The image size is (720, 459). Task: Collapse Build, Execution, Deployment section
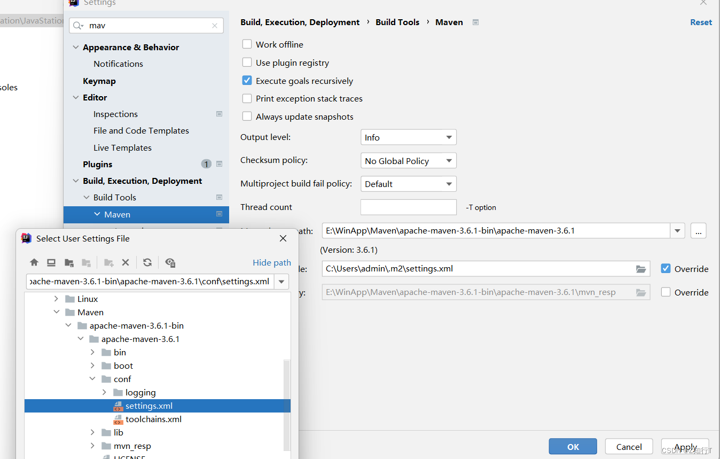tap(75, 181)
